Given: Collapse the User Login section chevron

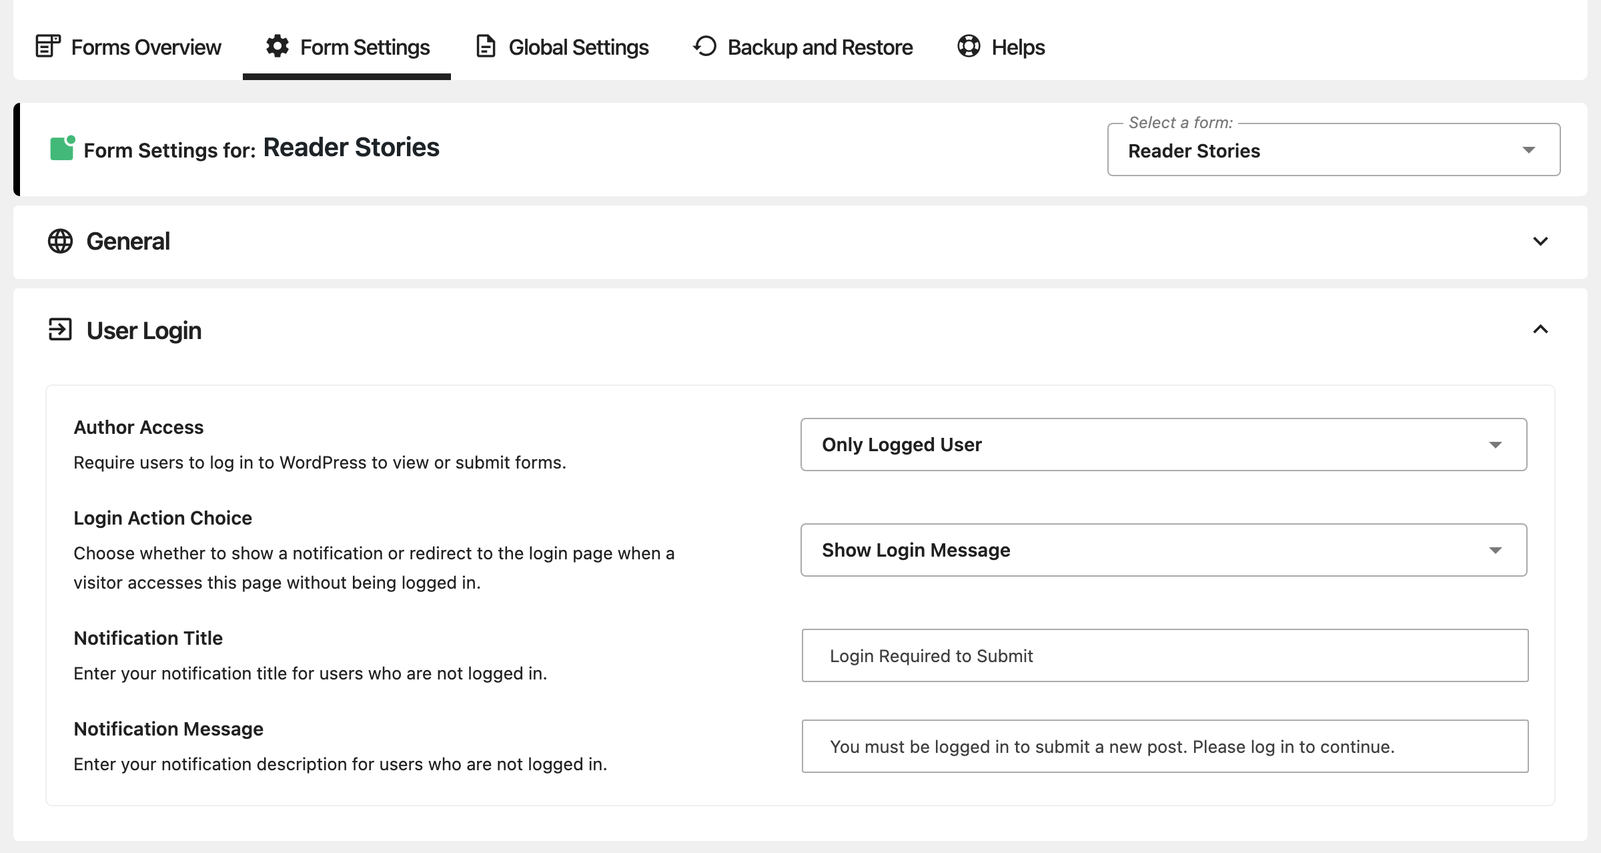Looking at the screenshot, I should (x=1540, y=330).
